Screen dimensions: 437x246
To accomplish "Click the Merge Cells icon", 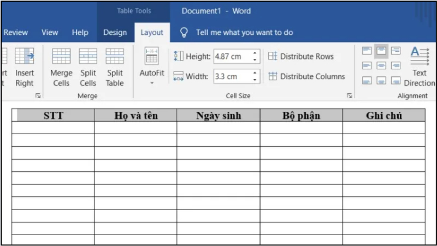I will pos(61,56).
